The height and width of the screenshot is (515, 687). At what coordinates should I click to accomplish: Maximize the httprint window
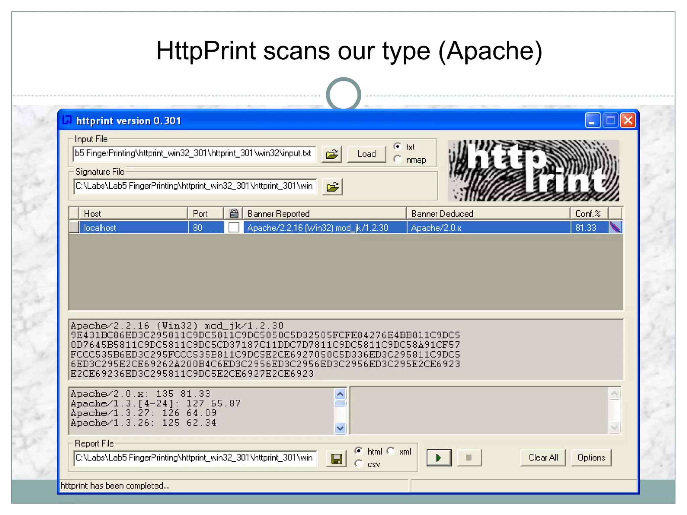610,120
